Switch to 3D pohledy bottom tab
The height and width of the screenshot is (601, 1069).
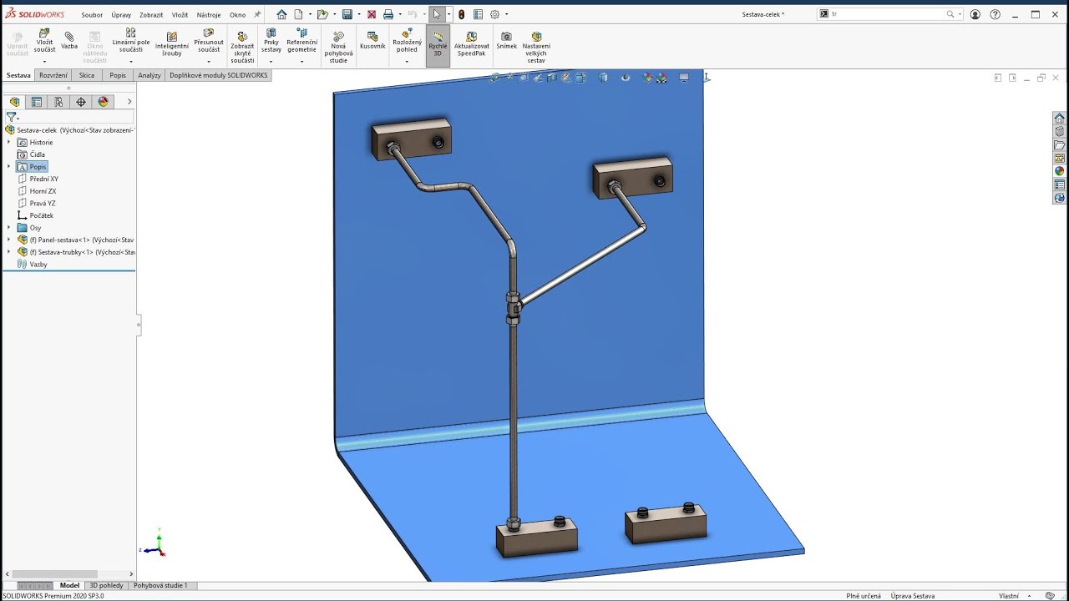point(106,585)
